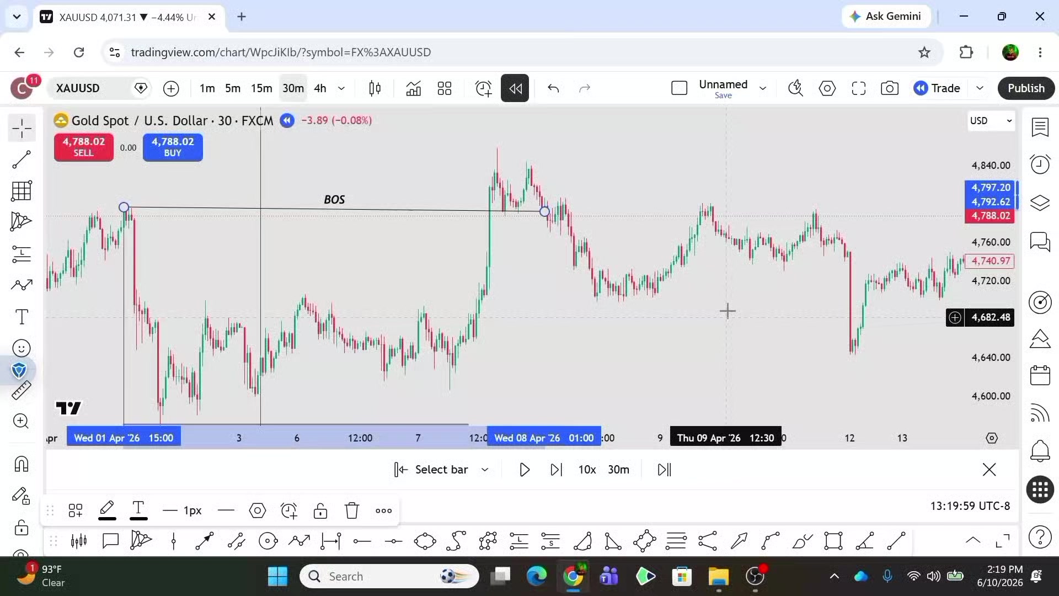Open the Fibonacci and Gann tools group
This screenshot has width=1059, height=596.
click(x=22, y=191)
